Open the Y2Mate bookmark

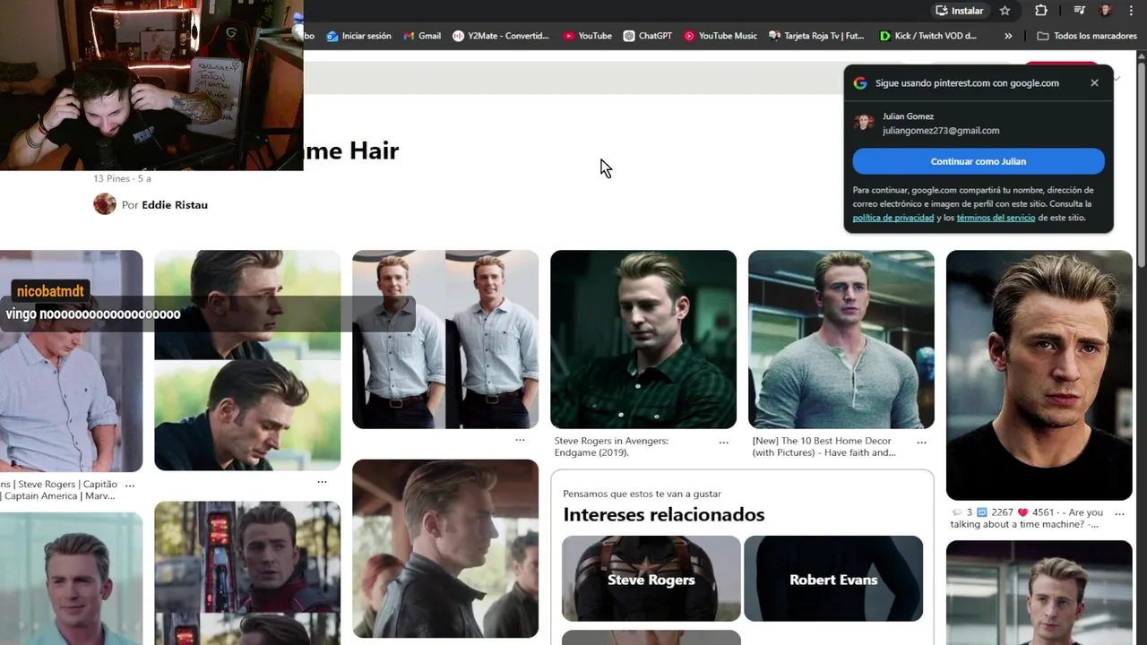pos(501,36)
